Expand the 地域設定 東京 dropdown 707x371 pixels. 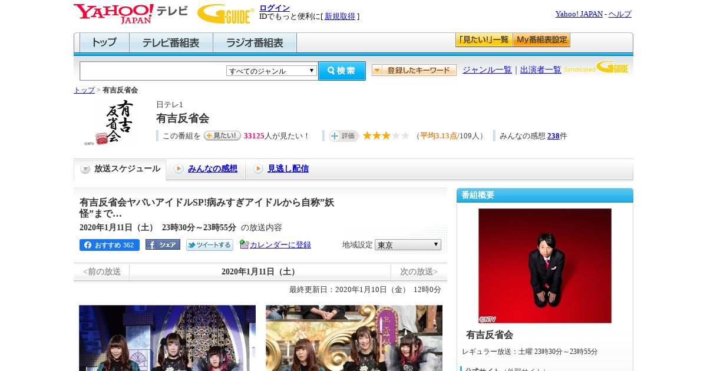408,244
